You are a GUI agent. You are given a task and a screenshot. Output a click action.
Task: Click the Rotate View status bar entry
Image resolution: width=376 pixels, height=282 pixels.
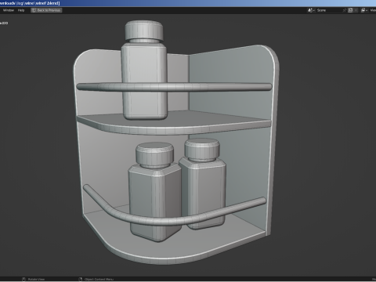pos(34,279)
